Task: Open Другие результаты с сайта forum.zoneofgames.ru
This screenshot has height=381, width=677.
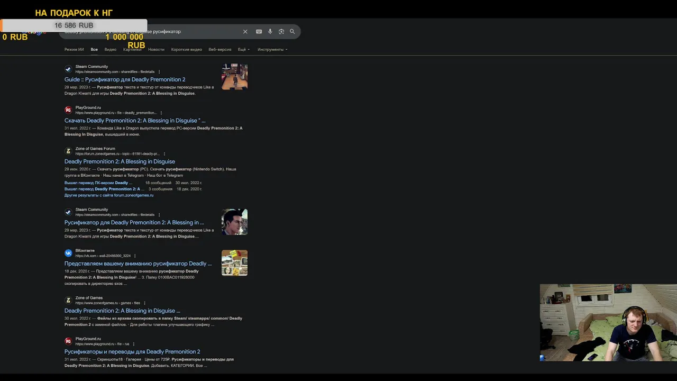Action: click(x=109, y=195)
